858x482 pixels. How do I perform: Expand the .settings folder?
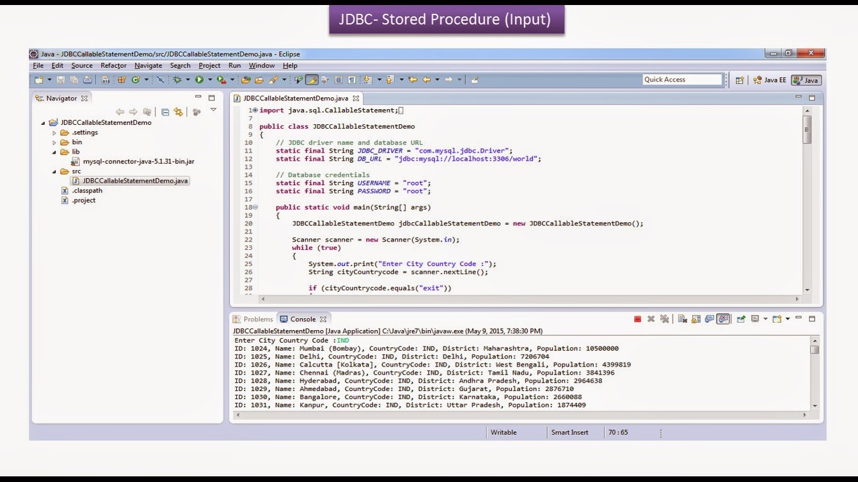coord(54,133)
